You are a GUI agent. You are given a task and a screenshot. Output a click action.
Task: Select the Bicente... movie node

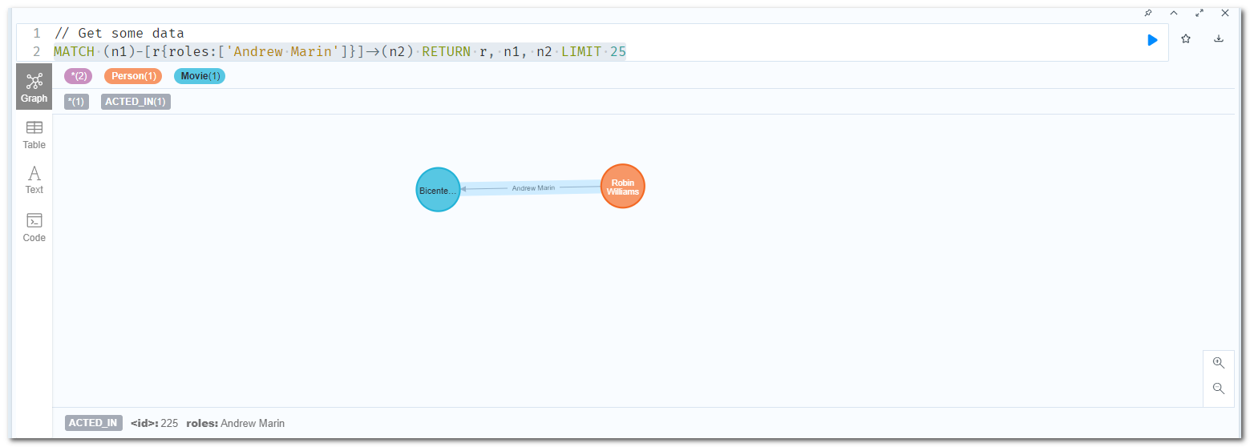click(x=438, y=190)
